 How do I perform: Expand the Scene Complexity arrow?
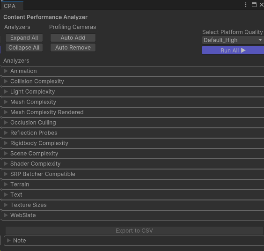point(6,153)
